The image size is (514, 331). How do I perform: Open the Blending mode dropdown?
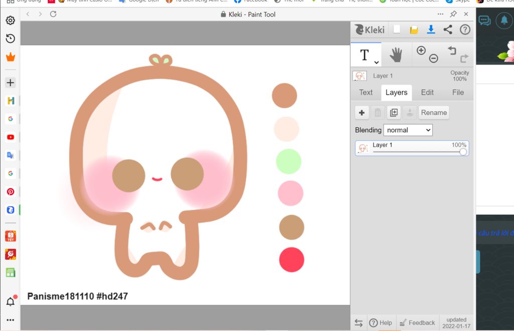pos(408,130)
